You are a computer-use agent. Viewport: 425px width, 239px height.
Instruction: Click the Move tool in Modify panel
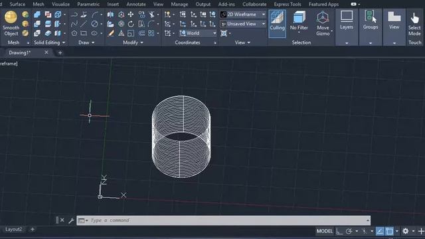(x=131, y=15)
